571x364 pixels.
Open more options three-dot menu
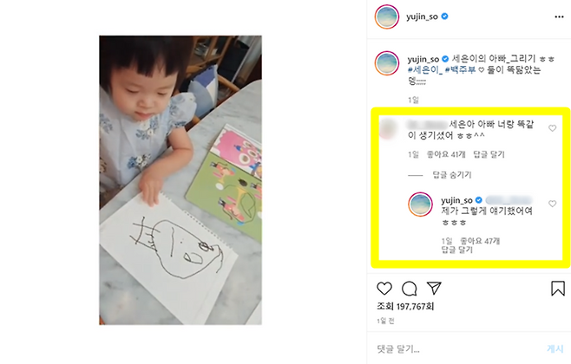tap(559, 16)
